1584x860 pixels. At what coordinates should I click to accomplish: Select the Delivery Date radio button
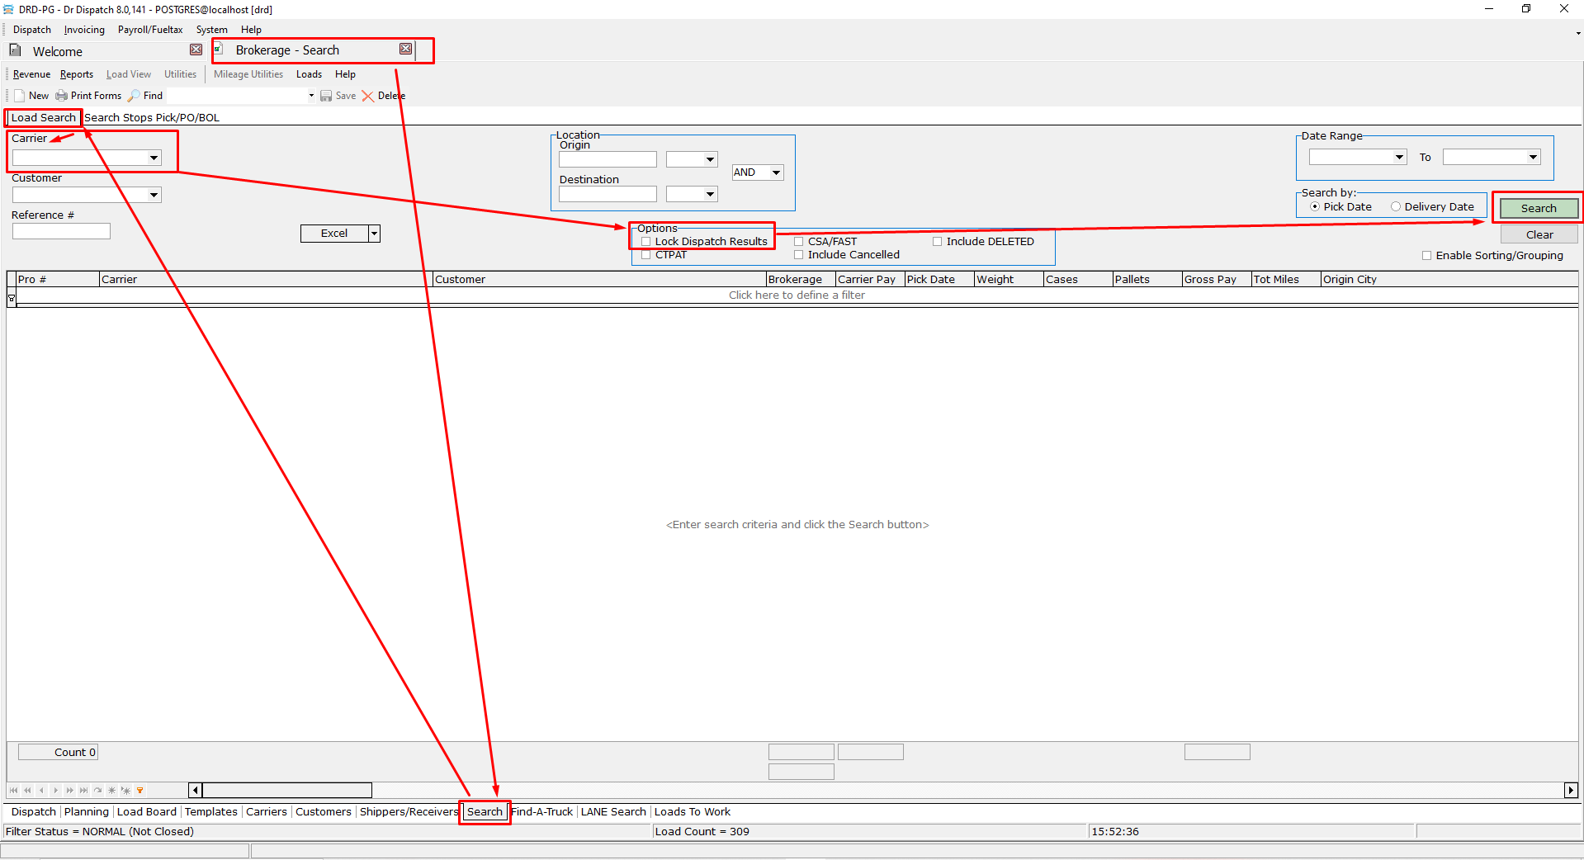1396,207
